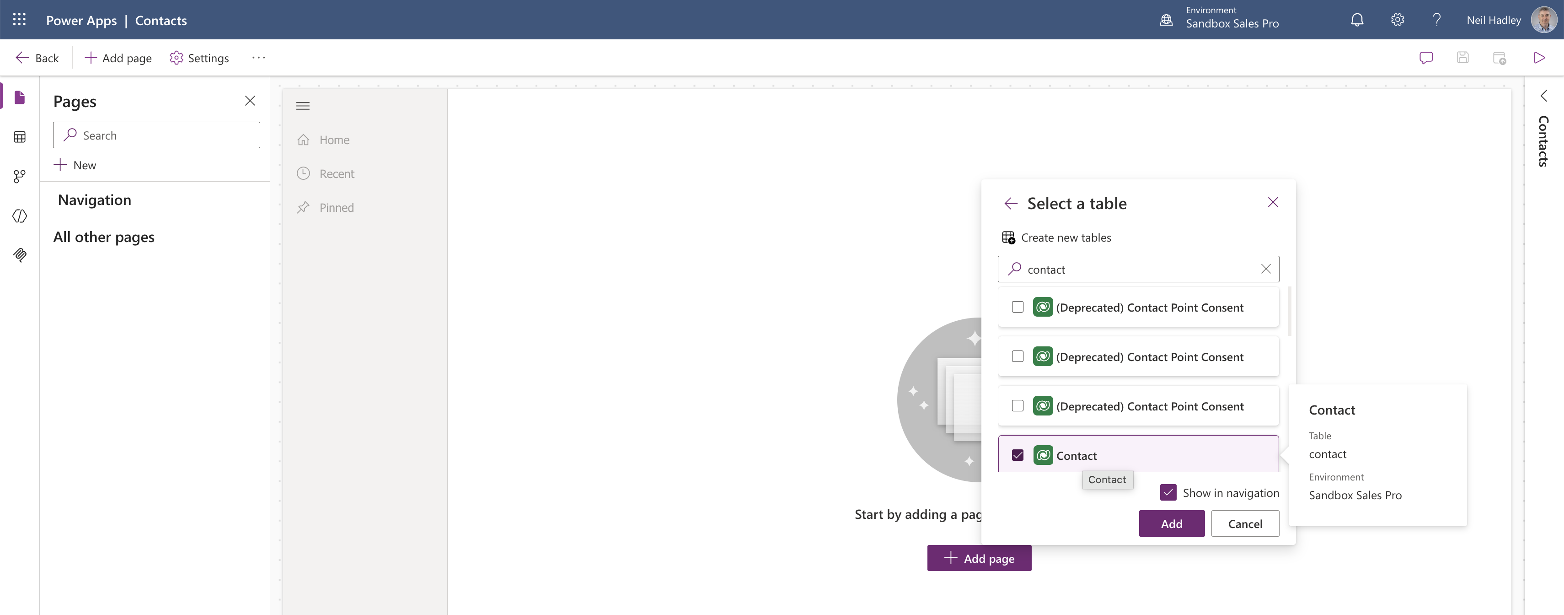Go Back from the app designer

point(37,58)
